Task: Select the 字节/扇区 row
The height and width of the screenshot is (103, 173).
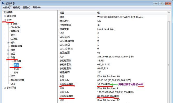Action: [113, 21]
